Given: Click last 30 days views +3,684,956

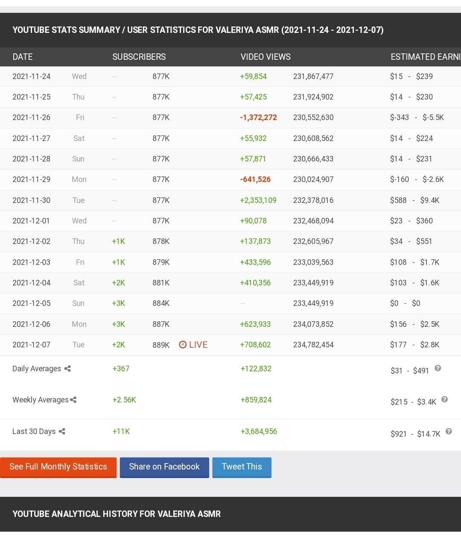Looking at the screenshot, I should 259,431.
